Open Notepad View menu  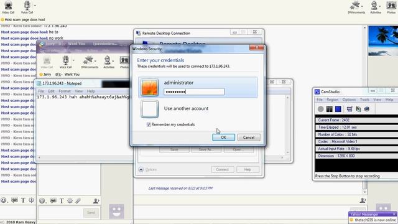pyautogui.click(x=79, y=91)
